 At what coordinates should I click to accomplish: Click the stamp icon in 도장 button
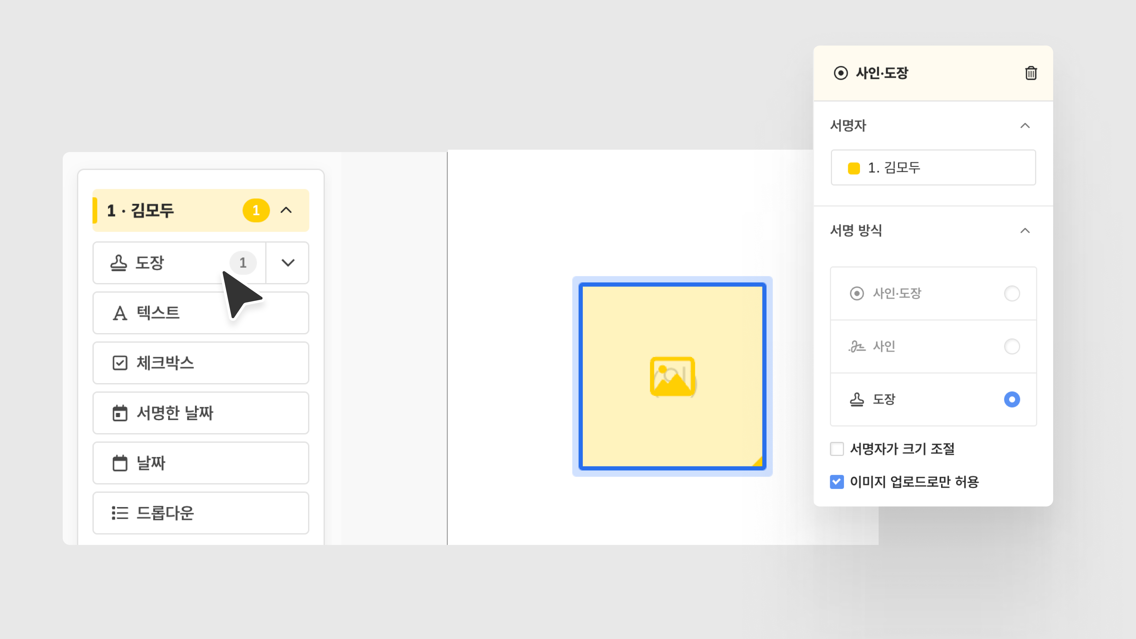point(119,263)
